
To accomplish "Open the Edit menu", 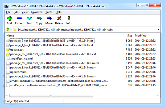I will pyautogui.click(x=16, y=12).
